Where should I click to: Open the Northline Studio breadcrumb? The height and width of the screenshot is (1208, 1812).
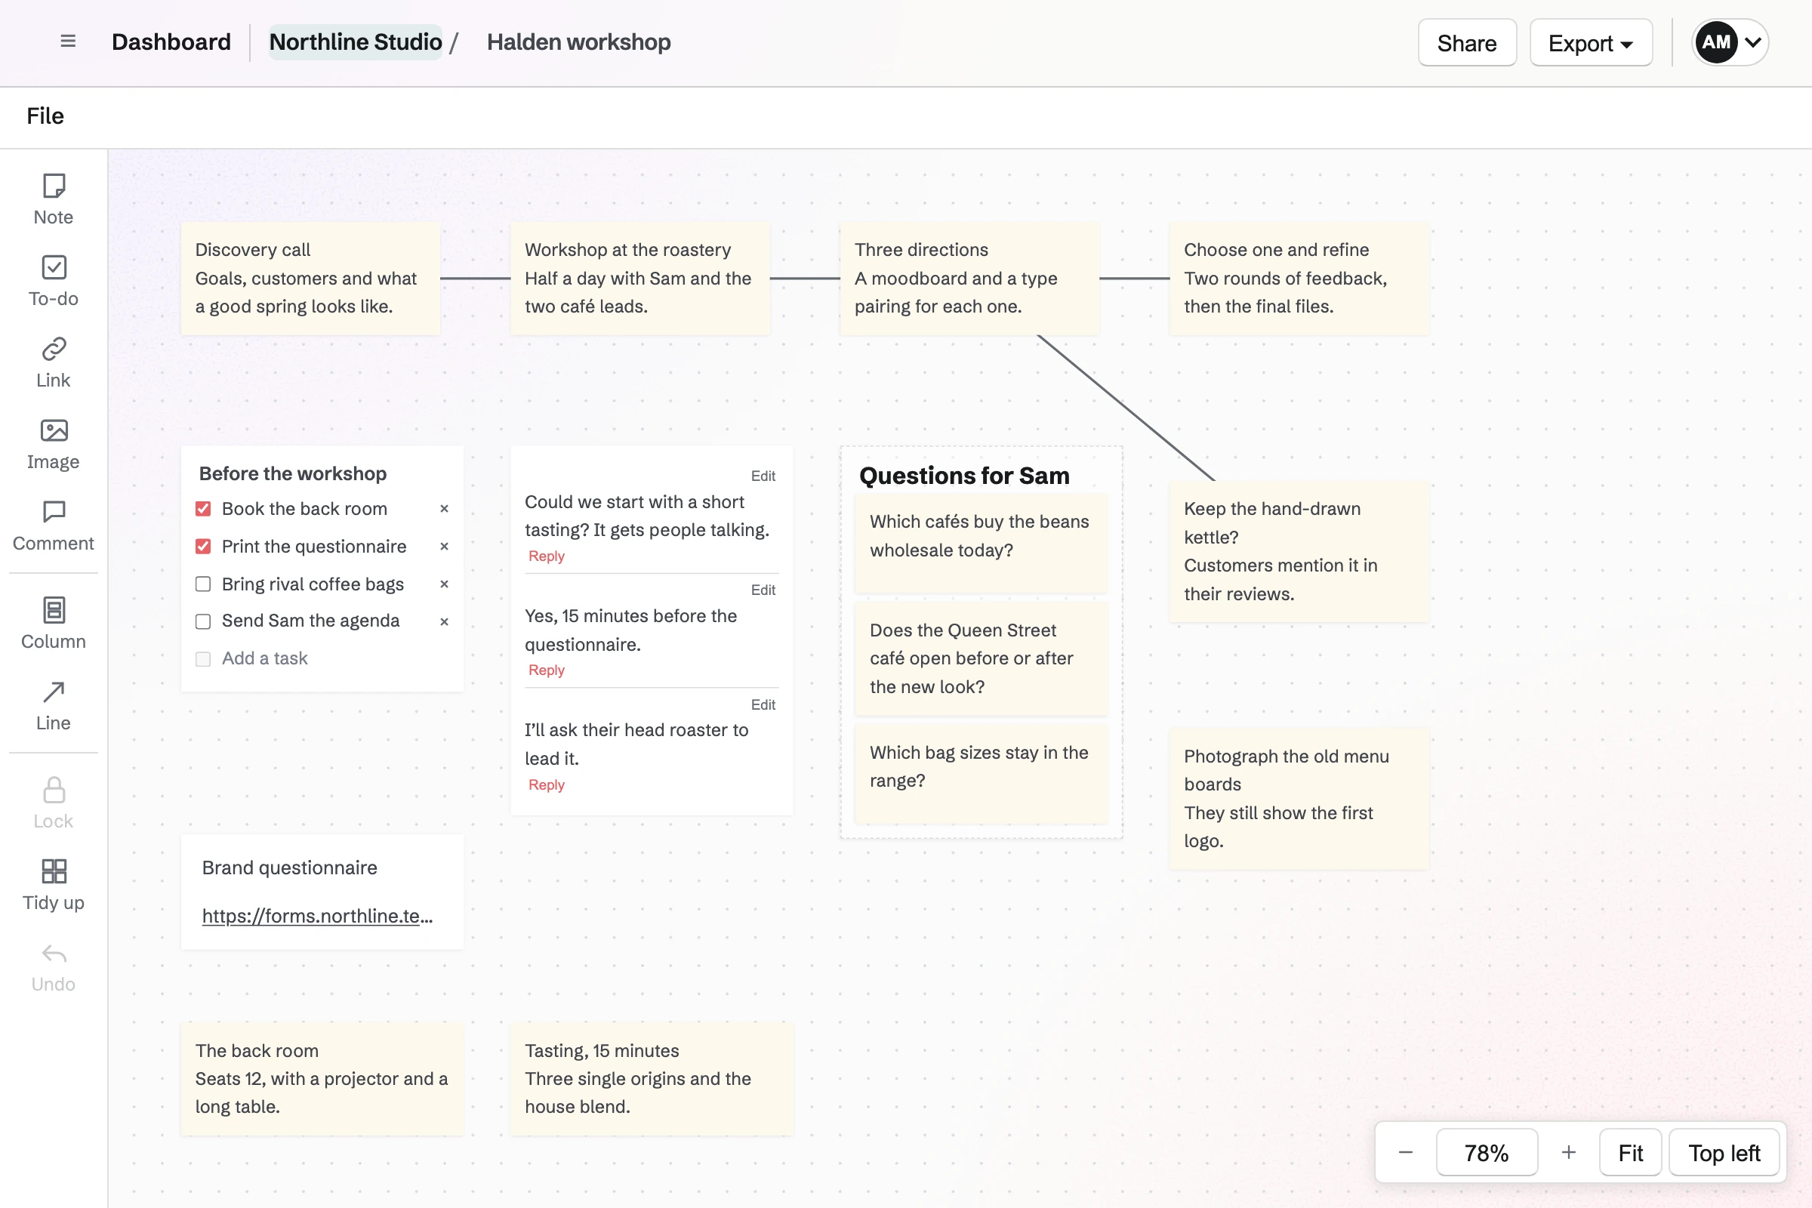click(x=355, y=42)
